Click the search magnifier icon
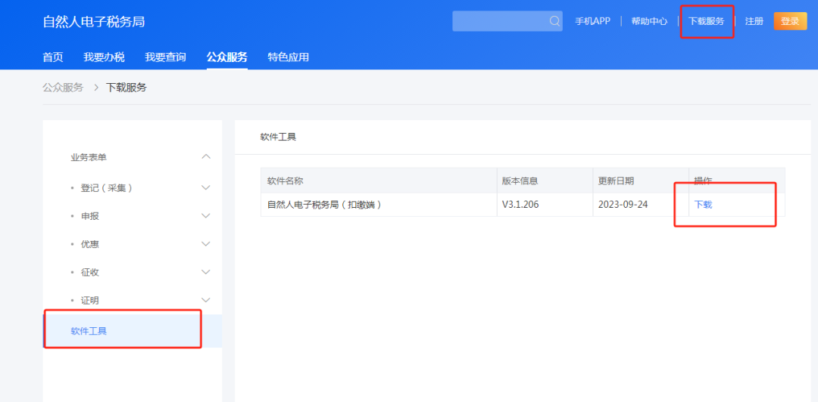Viewport: 818px width, 402px height. 554,21
